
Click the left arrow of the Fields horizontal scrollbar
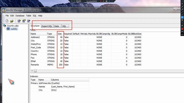point(32,71)
